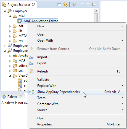Expand the adf folder
Viewport: 127px width, 129px height.
pos(10,26)
